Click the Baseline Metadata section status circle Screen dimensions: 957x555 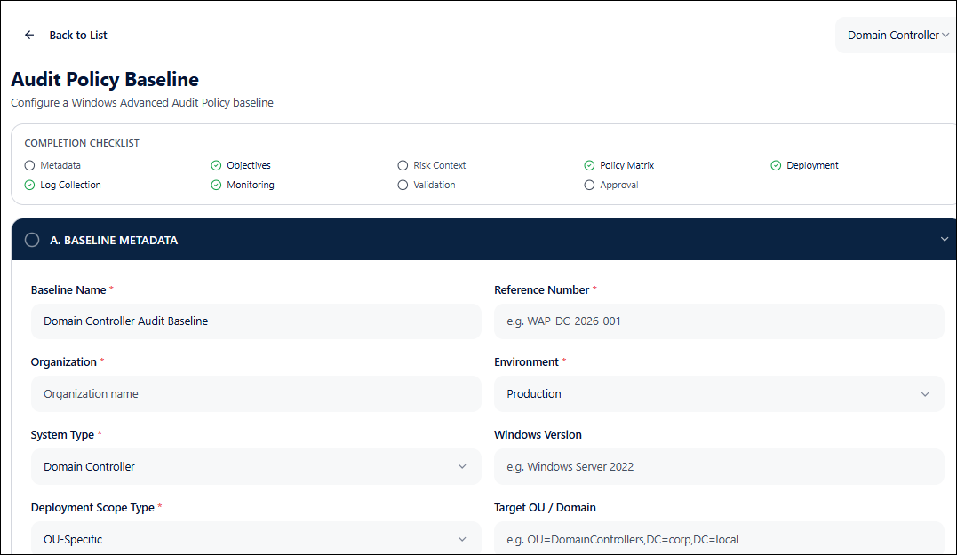[x=32, y=240]
